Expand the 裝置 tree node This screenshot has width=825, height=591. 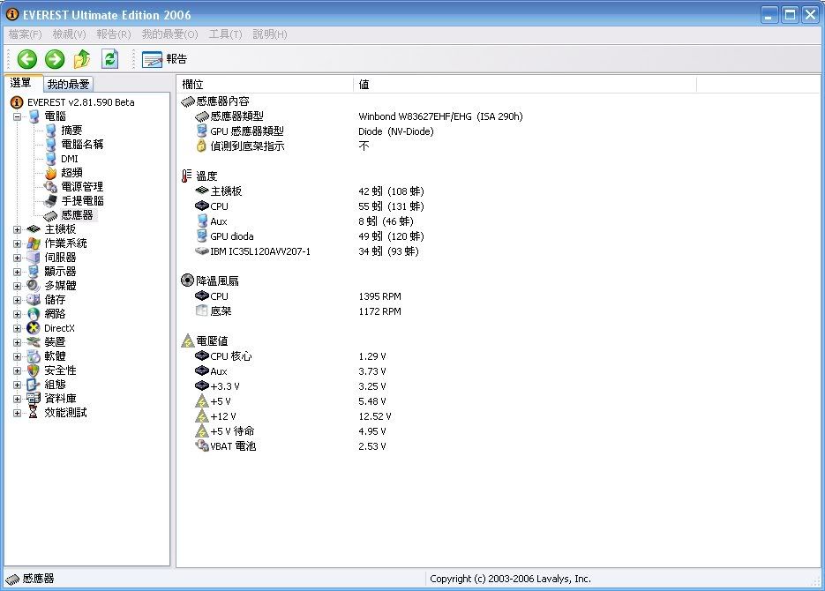tap(17, 342)
